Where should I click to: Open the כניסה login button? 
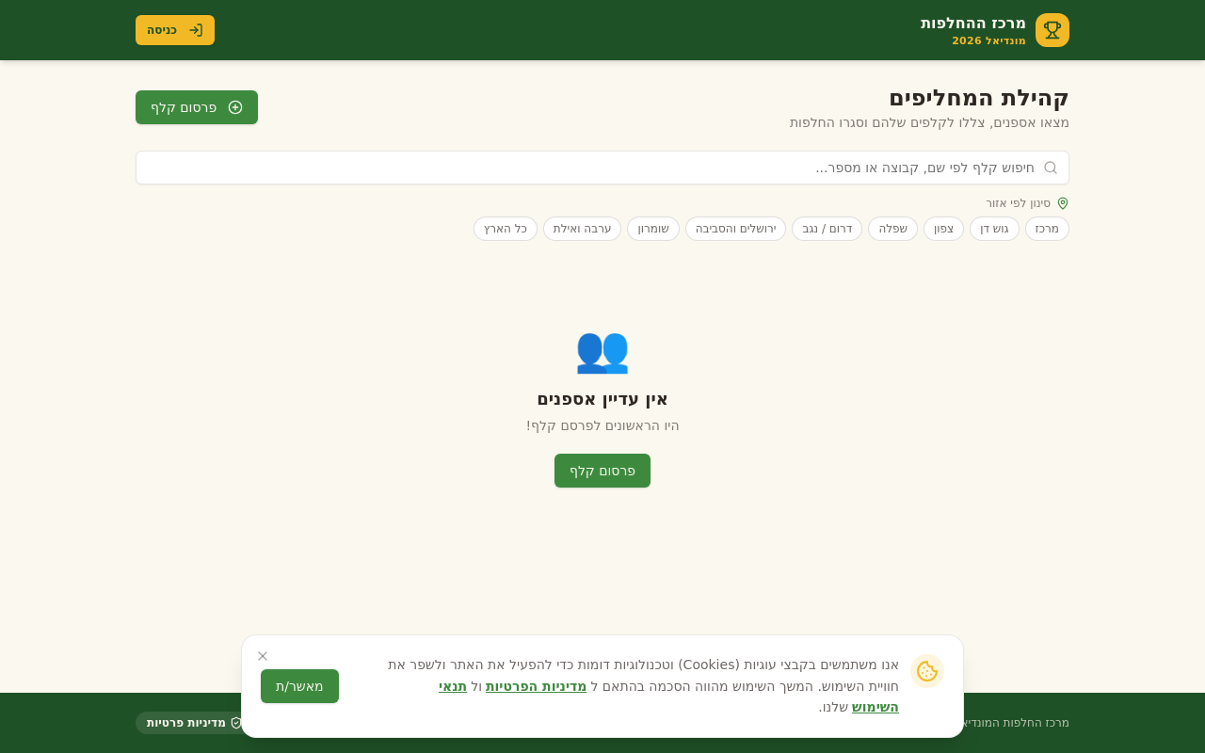point(175,30)
